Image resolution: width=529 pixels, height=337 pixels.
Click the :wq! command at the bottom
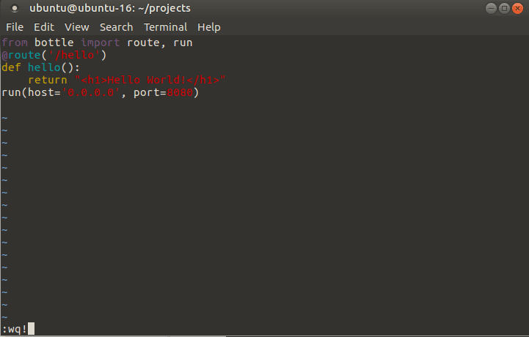(x=14, y=329)
